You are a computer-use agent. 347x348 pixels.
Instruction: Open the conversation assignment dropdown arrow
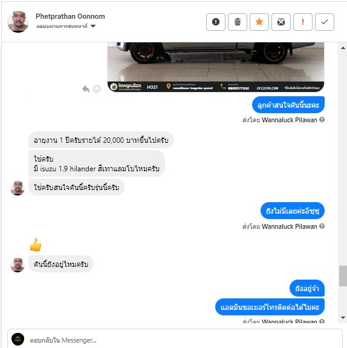tap(93, 26)
